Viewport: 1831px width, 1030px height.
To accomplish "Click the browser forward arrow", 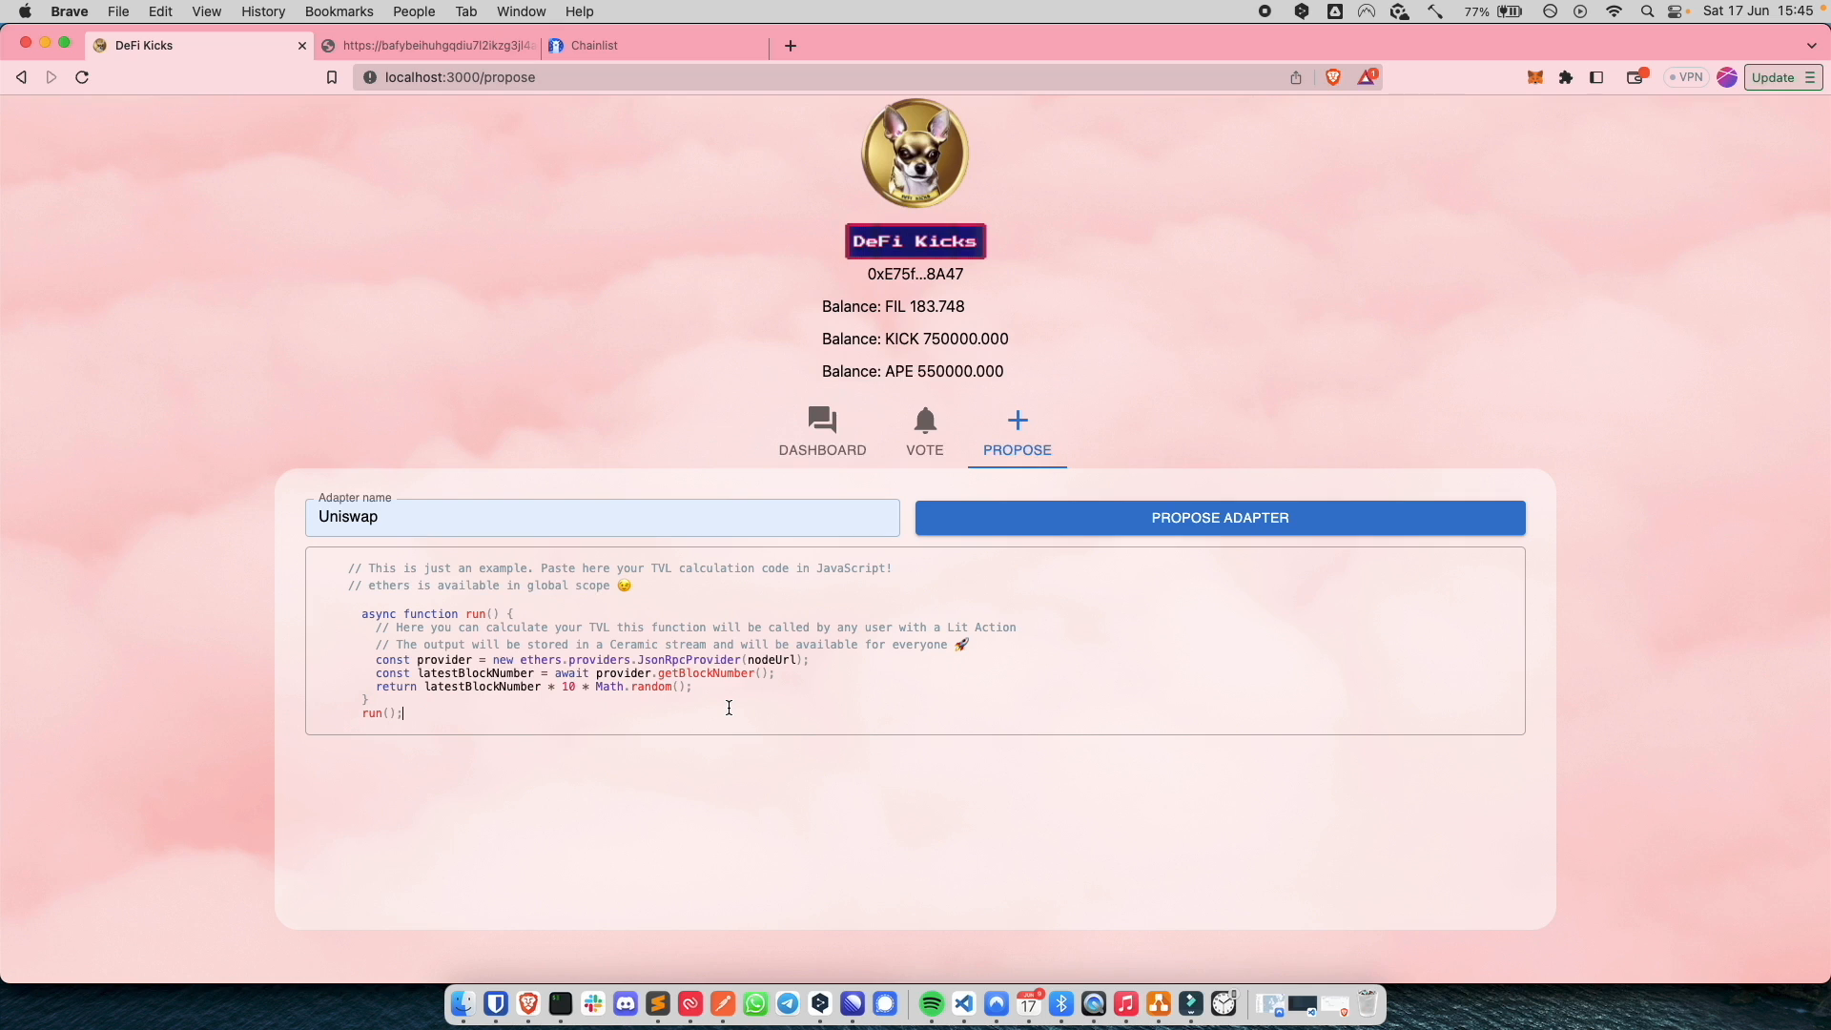I will pos(51,77).
